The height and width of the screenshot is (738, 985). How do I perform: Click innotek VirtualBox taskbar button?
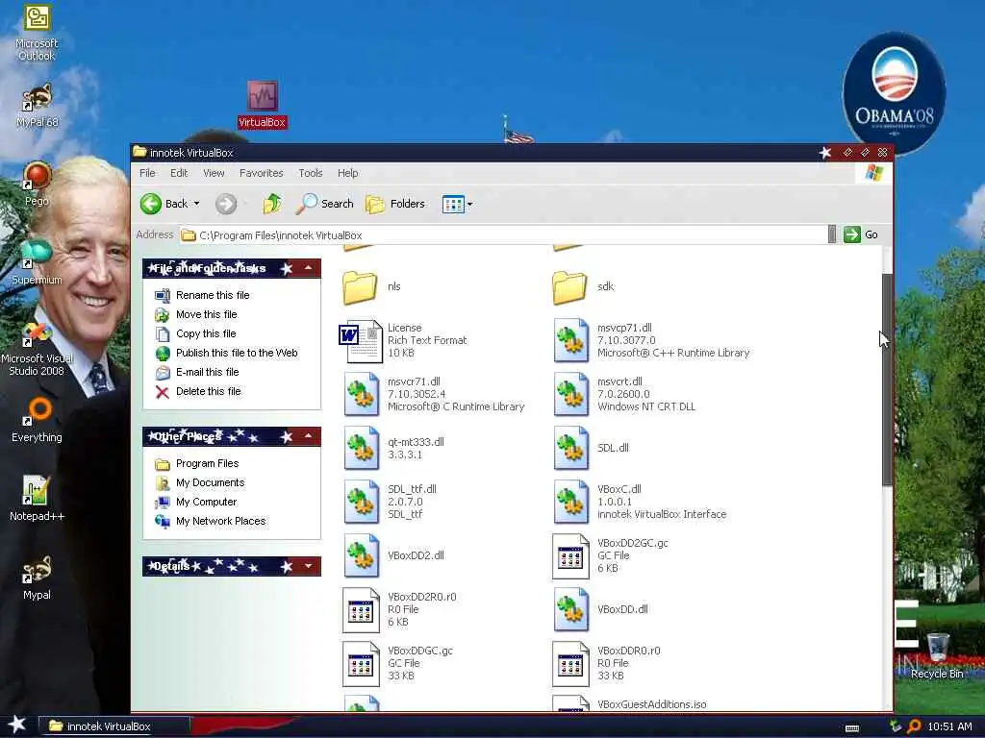pyautogui.click(x=114, y=726)
